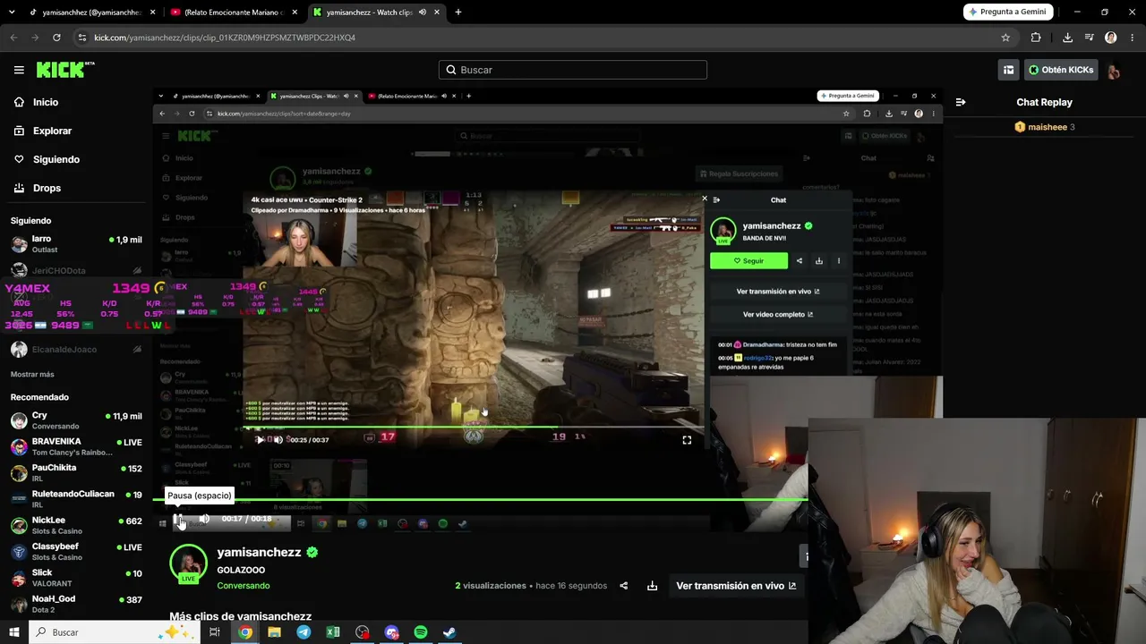The width and height of the screenshot is (1146, 644).
Task: Open the Kick user avatar menu
Action: [x=1114, y=70]
